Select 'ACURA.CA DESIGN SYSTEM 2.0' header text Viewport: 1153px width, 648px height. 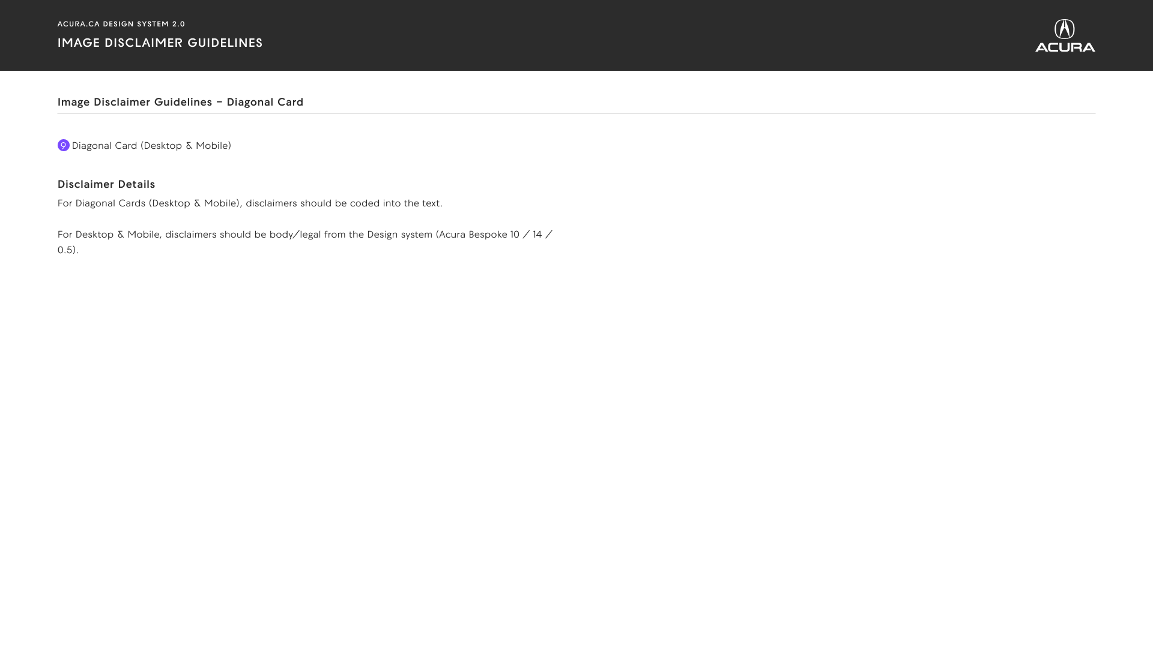121,24
